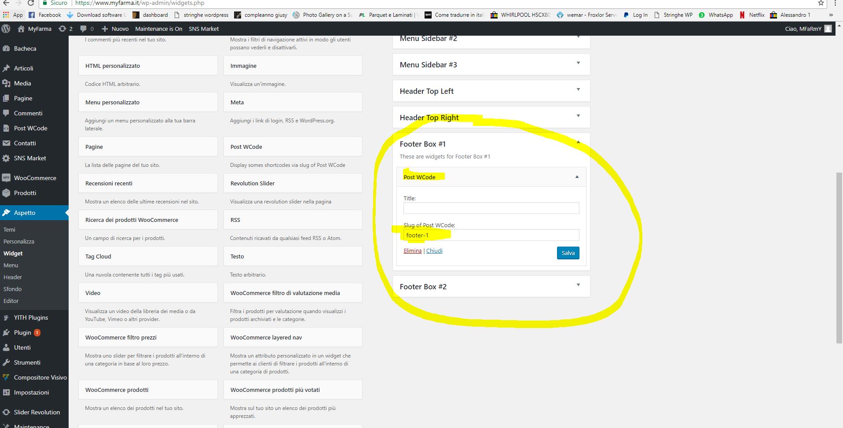Open the Plugin menu in sidebar
Image resolution: width=843 pixels, height=428 pixels.
(22, 332)
